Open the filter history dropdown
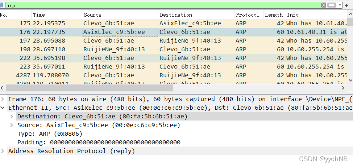Viewport: 353px width, 166px height. [340, 5]
